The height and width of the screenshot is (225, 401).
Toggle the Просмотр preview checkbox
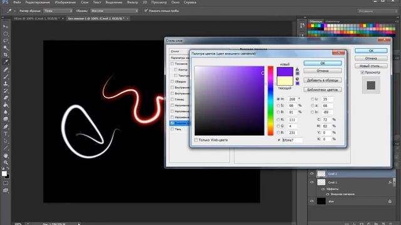pos(362,72)
